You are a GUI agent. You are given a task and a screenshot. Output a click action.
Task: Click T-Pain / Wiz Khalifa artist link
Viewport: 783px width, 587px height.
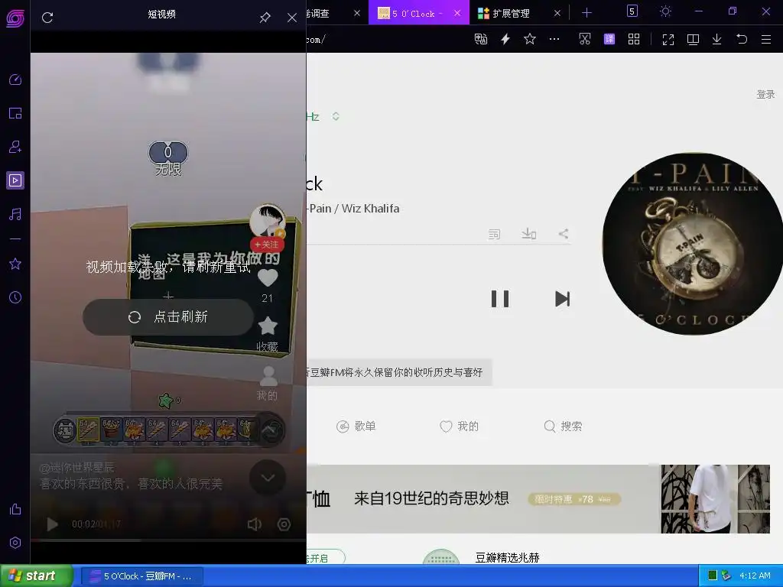tap(353, 209)
